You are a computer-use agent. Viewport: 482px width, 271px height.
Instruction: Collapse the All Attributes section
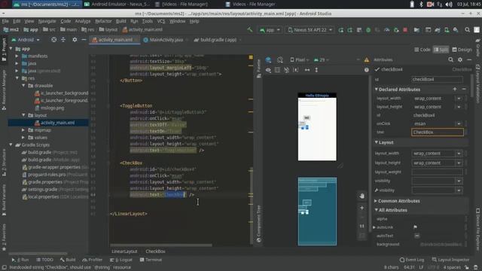[377, 210]
